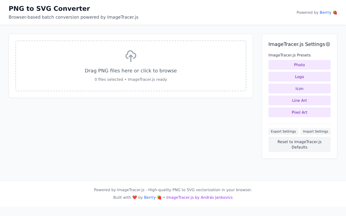Reset to ImageTracer.js Defaults
Image resolution: width=346 pixels, height=216 pixels.
coord(299,144)
